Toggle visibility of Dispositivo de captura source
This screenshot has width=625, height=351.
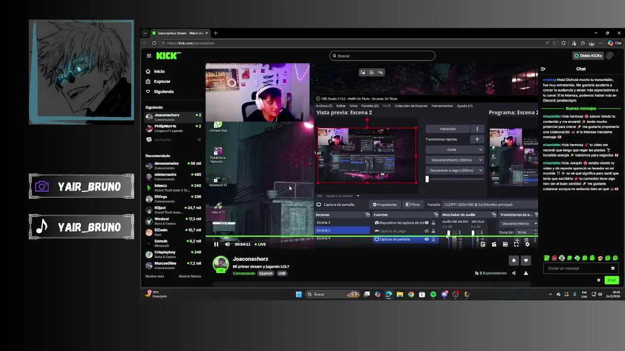tap(426, 223)
